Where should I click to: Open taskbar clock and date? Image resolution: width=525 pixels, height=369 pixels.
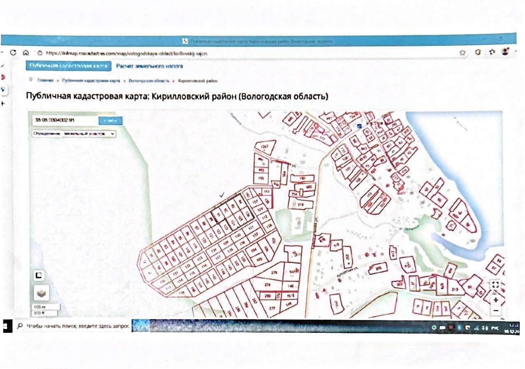[x=512, y=327]
